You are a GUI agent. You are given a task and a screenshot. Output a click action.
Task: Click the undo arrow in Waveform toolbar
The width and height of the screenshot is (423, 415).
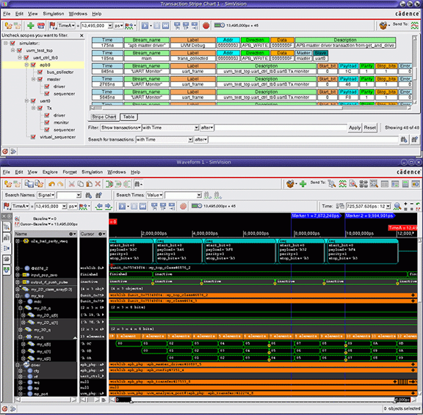point(52,184)
